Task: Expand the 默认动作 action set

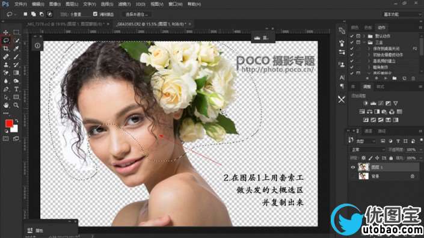Action: [364, 36]
